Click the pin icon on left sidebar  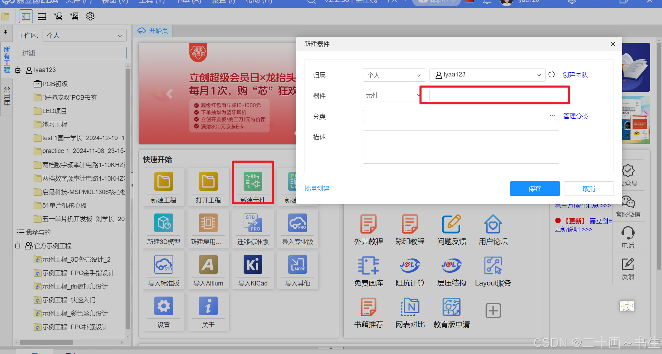pos(6,32)
